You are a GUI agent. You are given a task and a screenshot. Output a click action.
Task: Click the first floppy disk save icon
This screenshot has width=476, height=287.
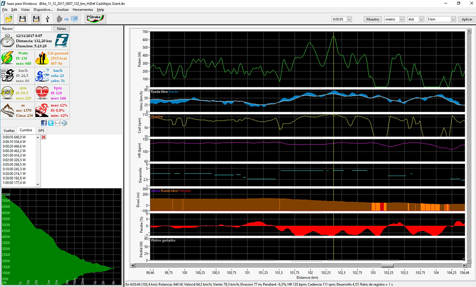pyautogui.click(x=22, y=19)
